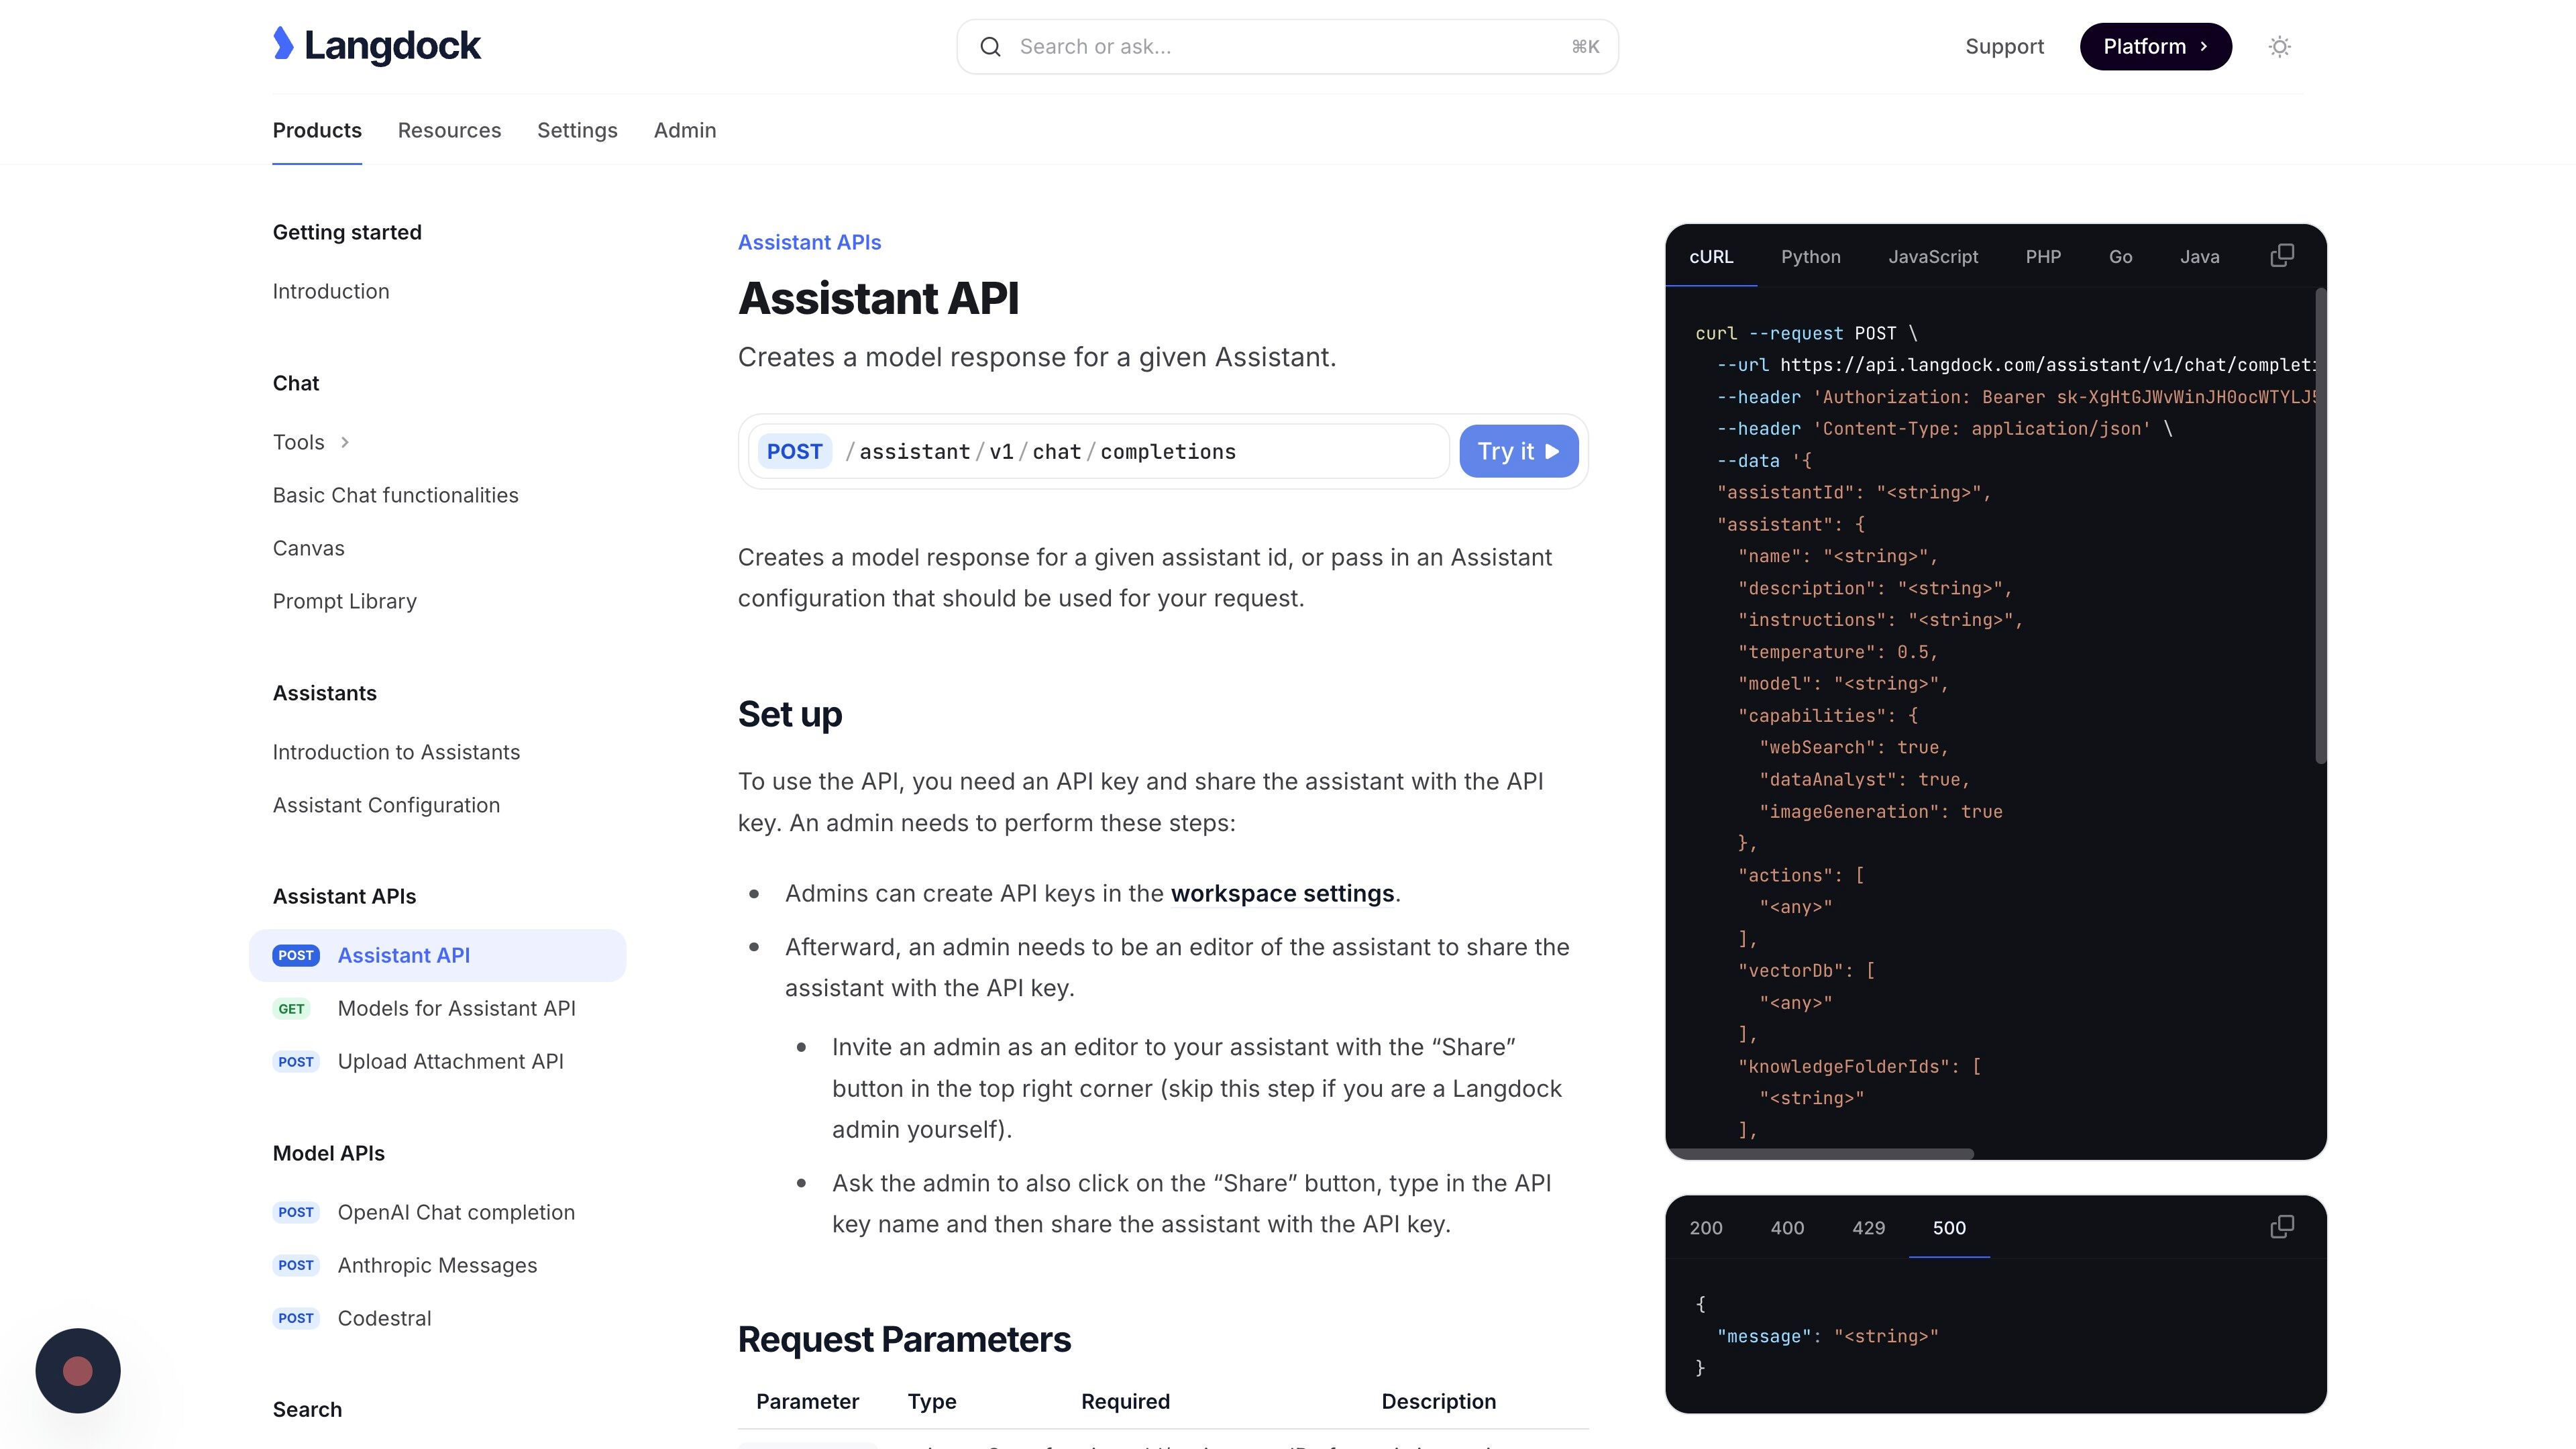2576x1449 pixels.
Task: Copy the cURL request code snippet
Action: point(2281,256)
